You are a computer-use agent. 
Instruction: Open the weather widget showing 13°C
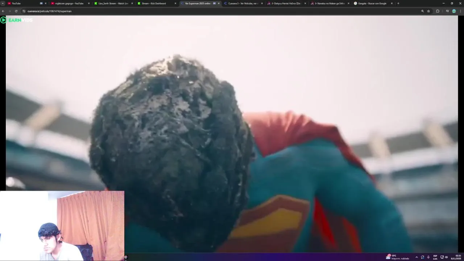(x=398, y=257)
